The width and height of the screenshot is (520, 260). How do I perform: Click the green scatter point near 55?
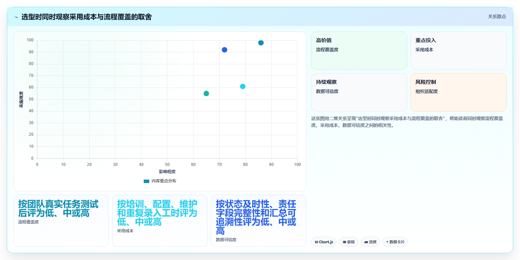[x=206, y=93]
